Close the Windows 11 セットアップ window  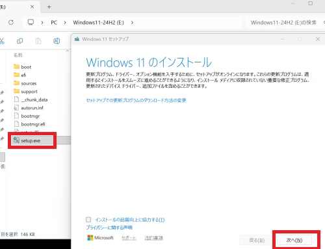pos(318,39)
